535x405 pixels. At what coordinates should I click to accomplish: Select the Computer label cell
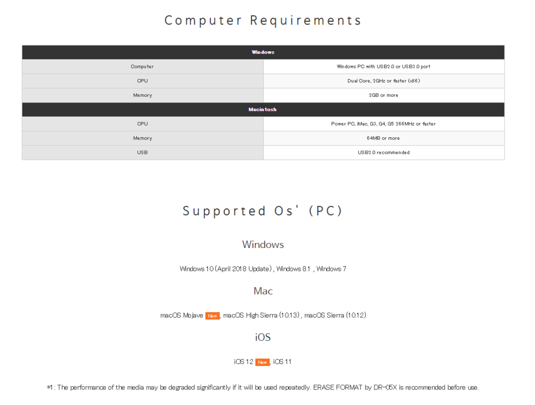(x=142, y=67)
